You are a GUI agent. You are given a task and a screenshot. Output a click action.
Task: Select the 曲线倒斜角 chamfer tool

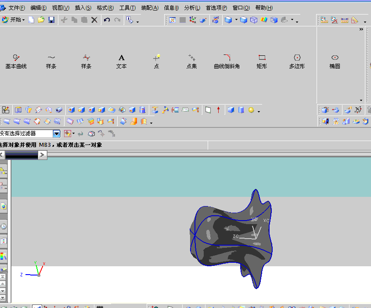tap(227, 62)
